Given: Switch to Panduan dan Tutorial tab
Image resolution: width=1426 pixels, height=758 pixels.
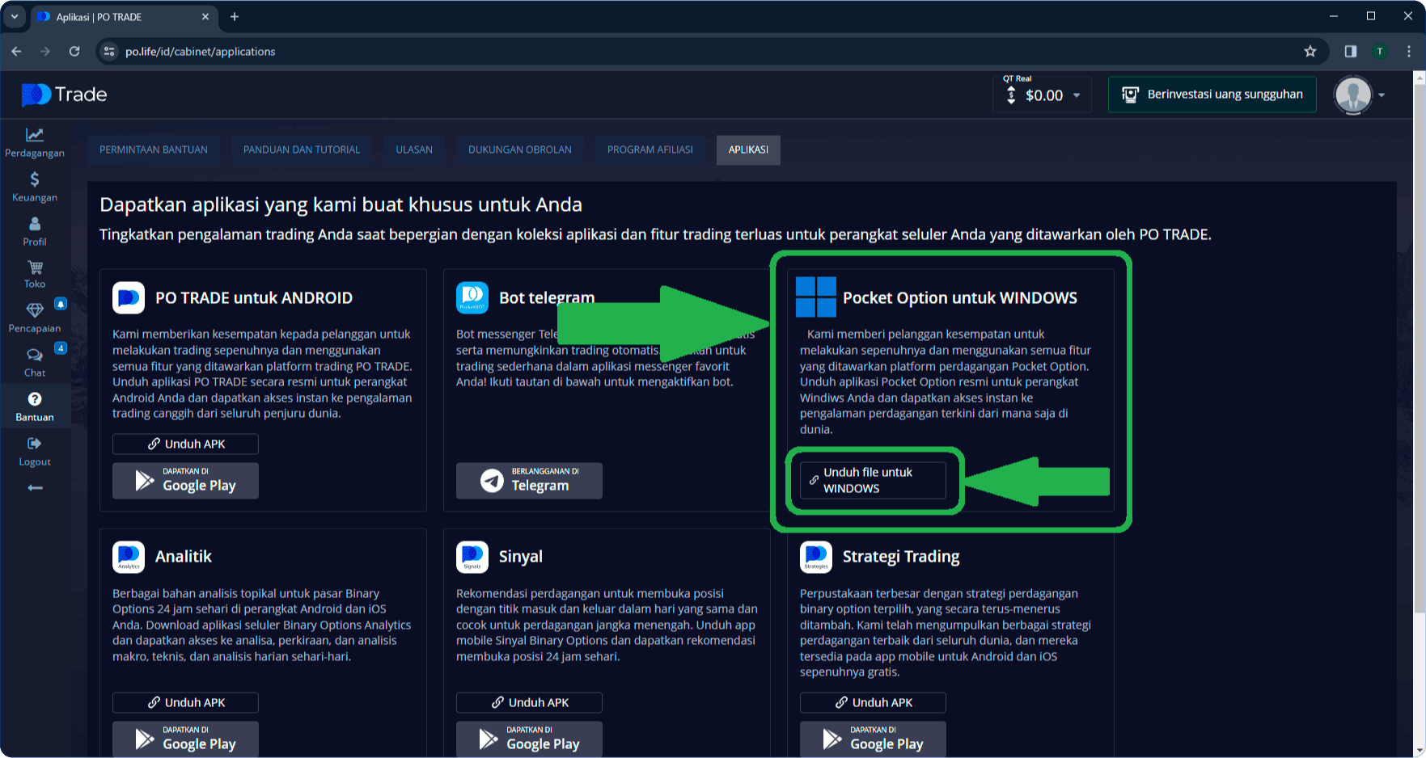Looking at the screenshot, I should point(302,149).
